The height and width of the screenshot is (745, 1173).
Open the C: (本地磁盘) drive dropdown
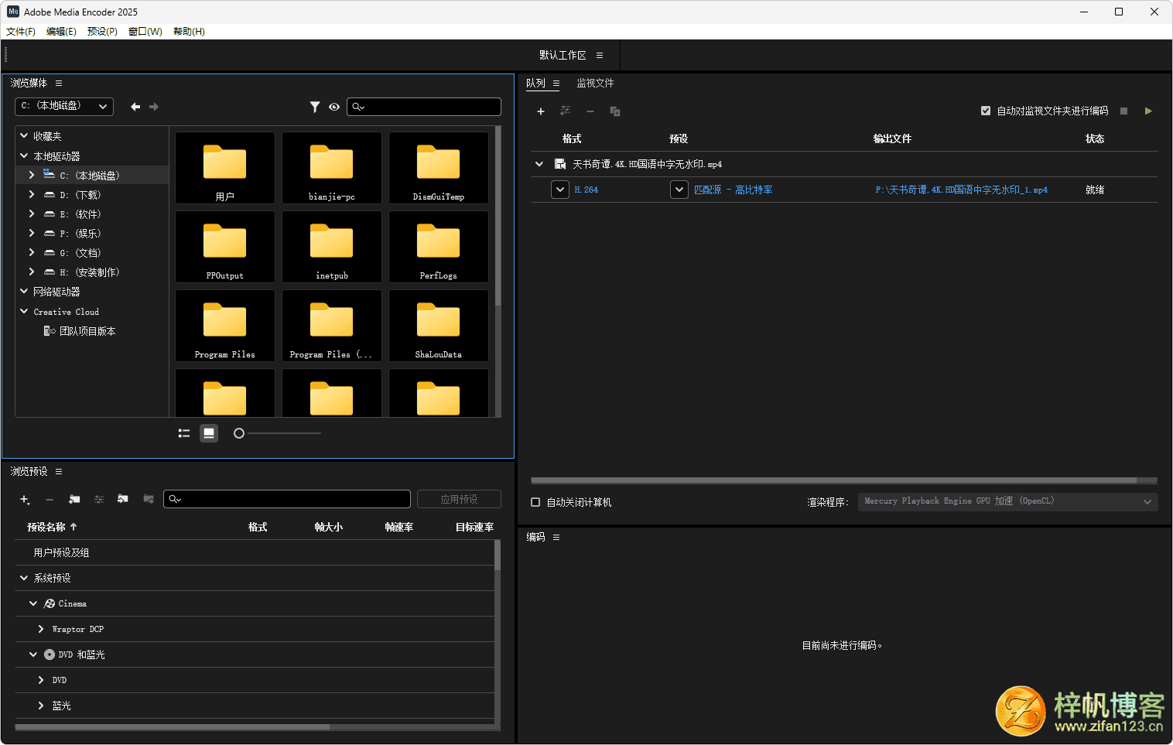(64, 106)
